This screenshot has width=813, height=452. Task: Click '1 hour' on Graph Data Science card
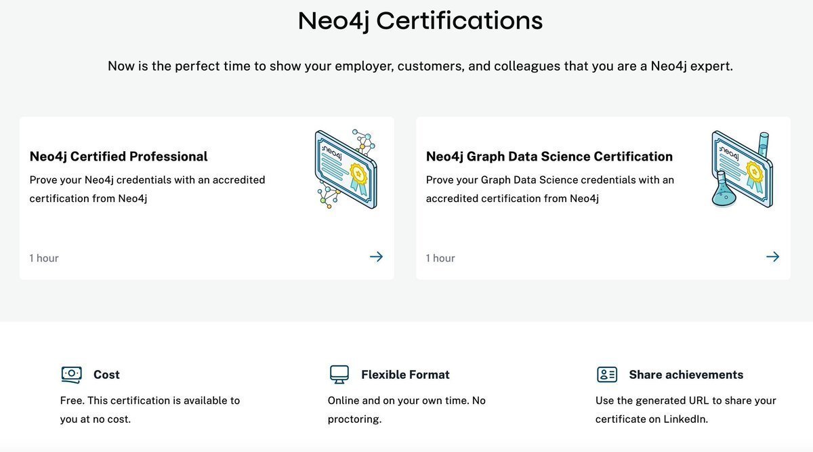(x=440, y=258)
